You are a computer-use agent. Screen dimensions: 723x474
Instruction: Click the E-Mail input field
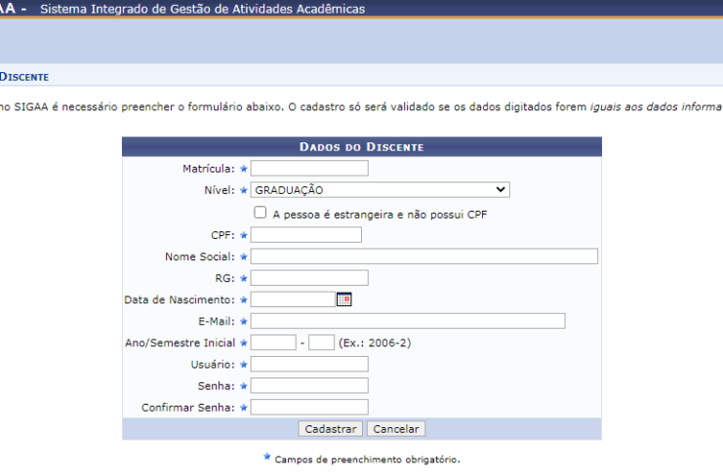(x=407, y=321)
